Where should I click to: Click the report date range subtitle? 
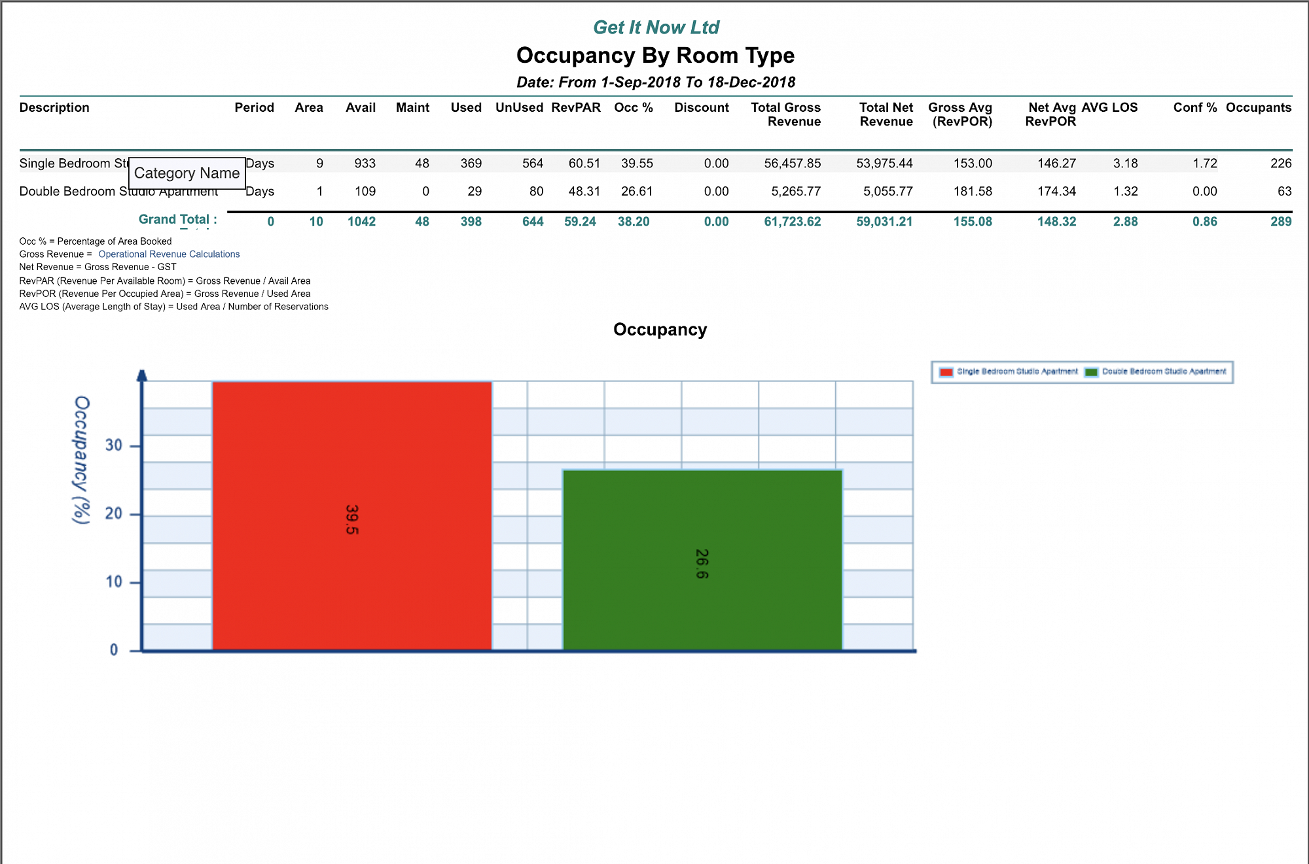[x=656, y=82]
